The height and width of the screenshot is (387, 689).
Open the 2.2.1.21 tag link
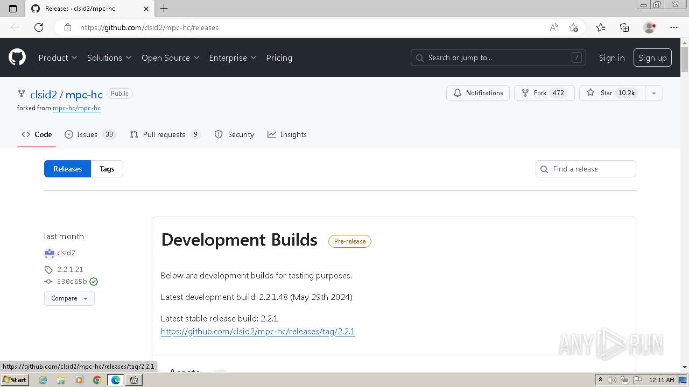(70, 269)
